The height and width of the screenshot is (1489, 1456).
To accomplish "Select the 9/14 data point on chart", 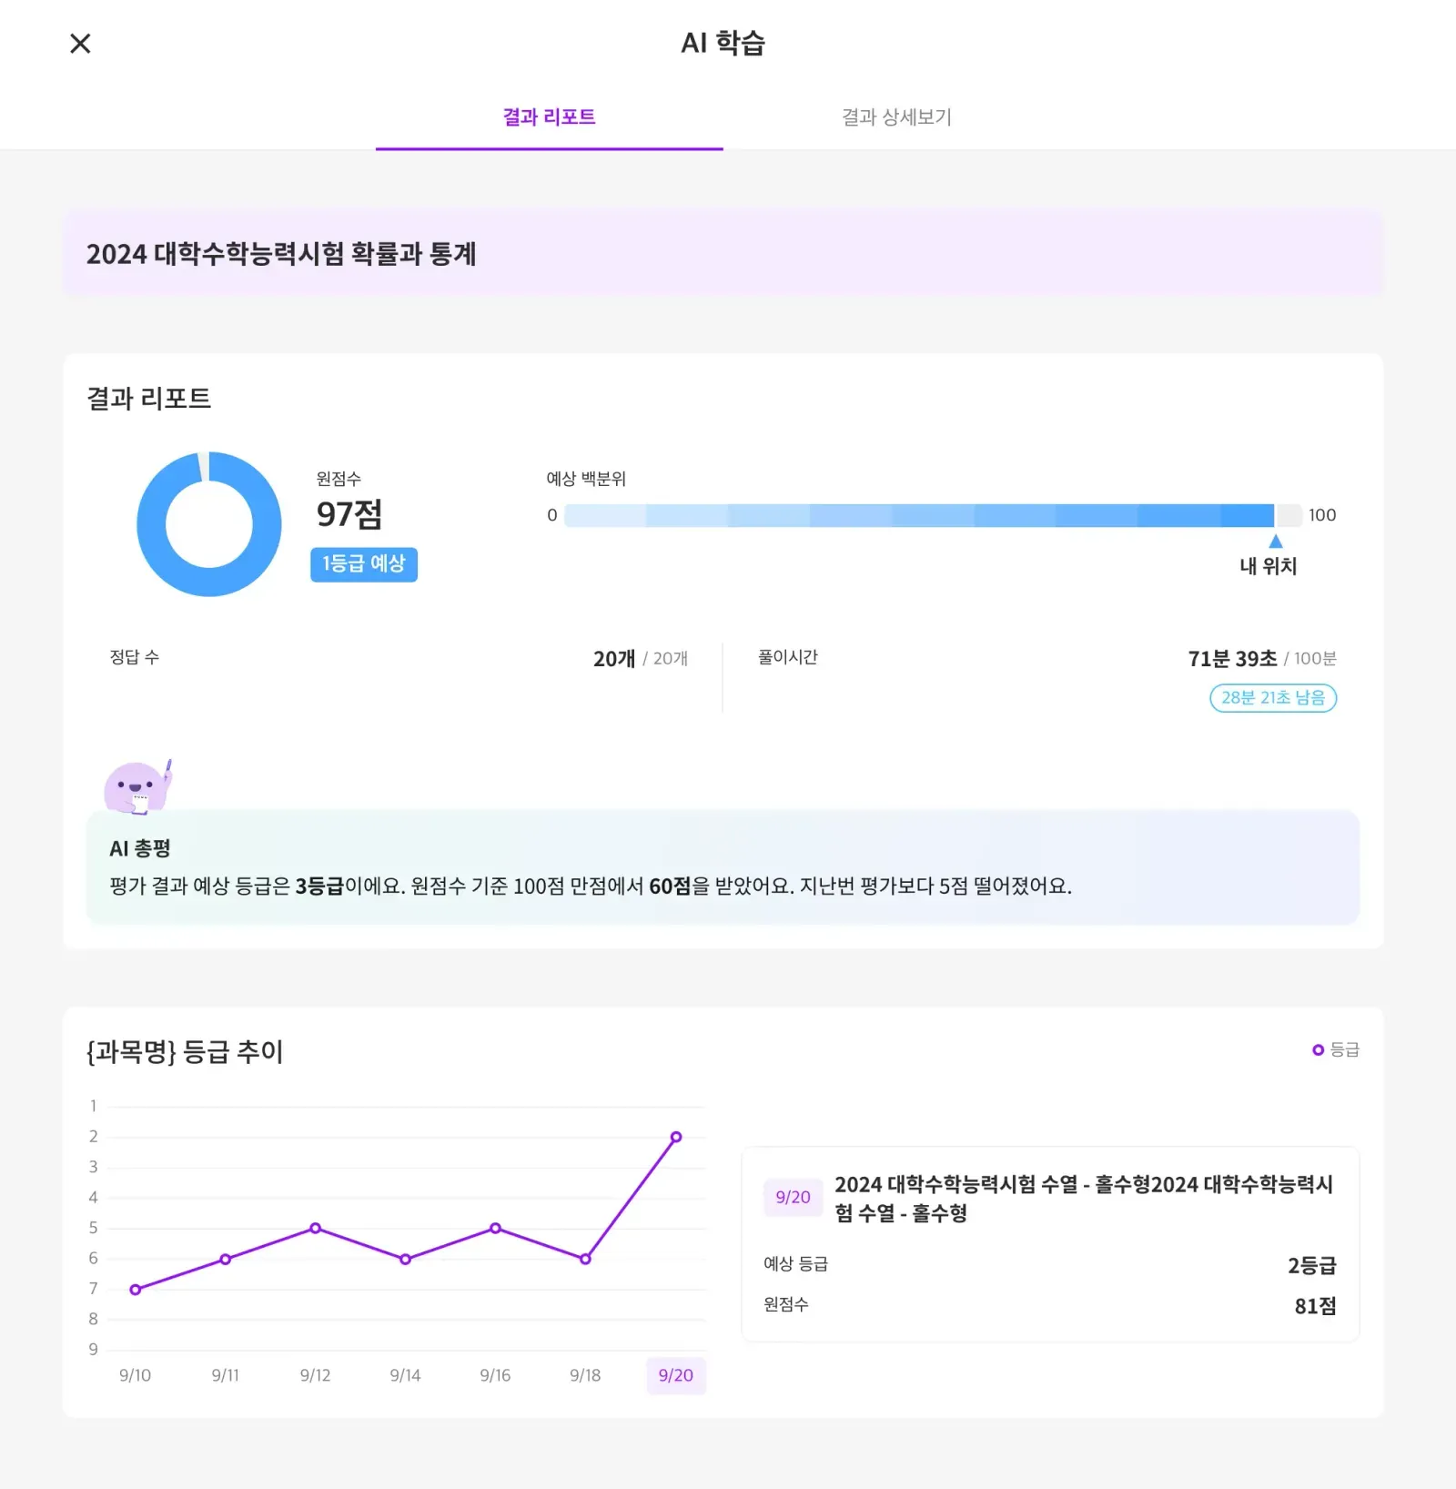I will point(406,1260).
